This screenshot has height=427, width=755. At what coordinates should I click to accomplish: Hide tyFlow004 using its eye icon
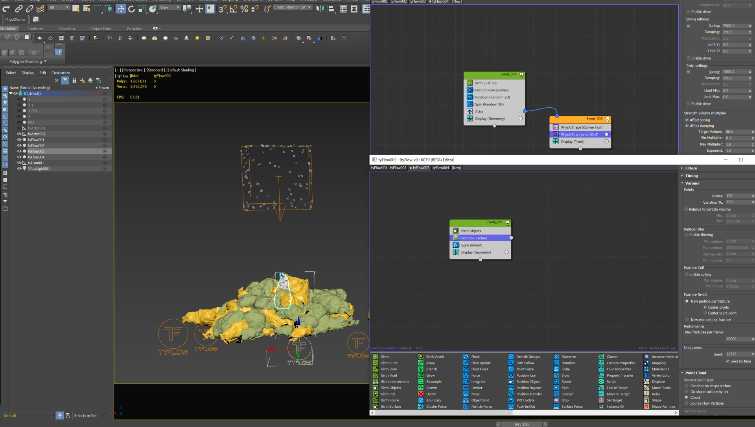click(x=19, y=157)
